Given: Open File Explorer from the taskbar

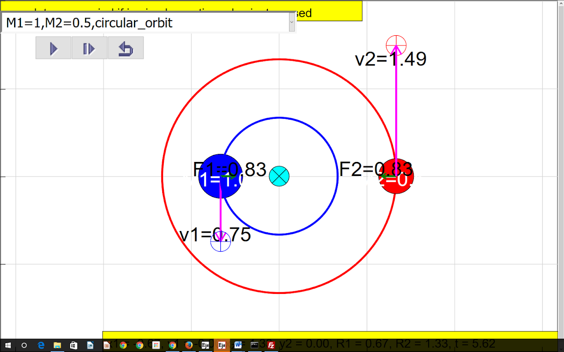Looking at the screenshot, I should 57,345.
